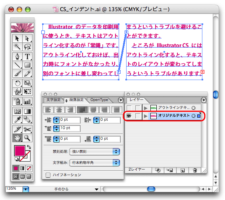Viewport: 225px width, 200px height.
Task: Set justify all lines alignment button
Action: 117,110
